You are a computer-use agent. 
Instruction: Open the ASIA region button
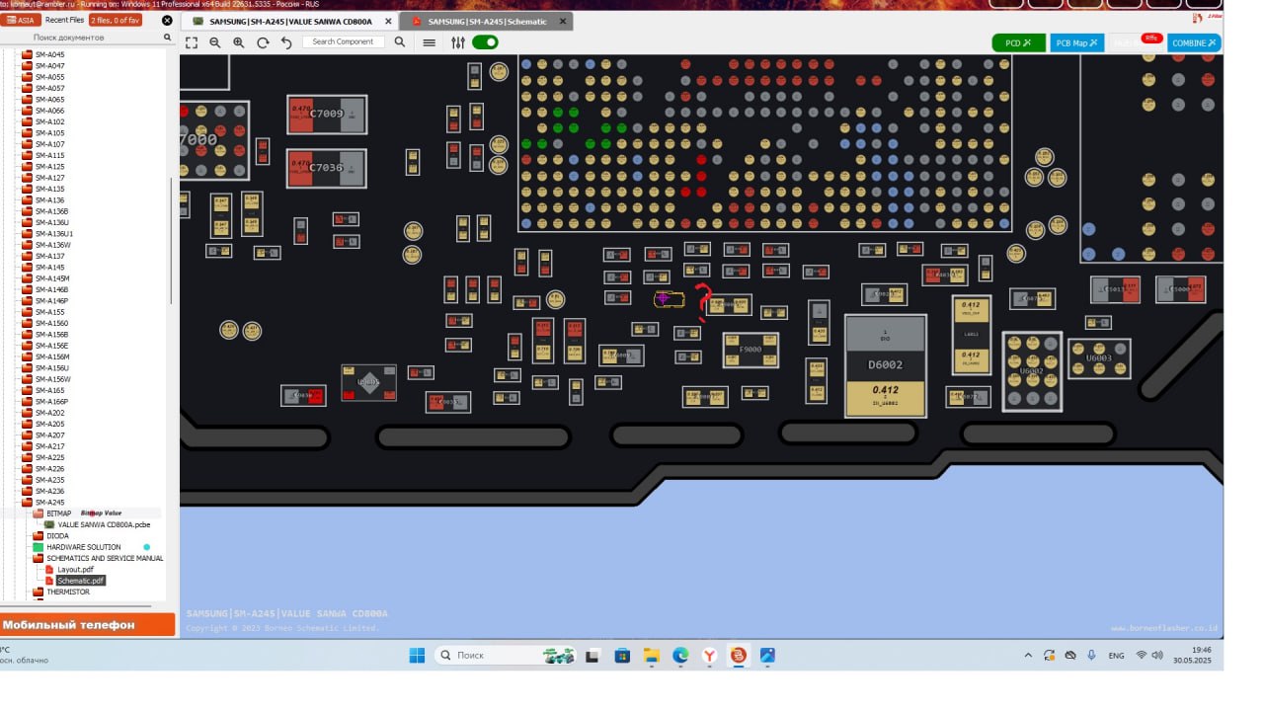coord(19,20)
